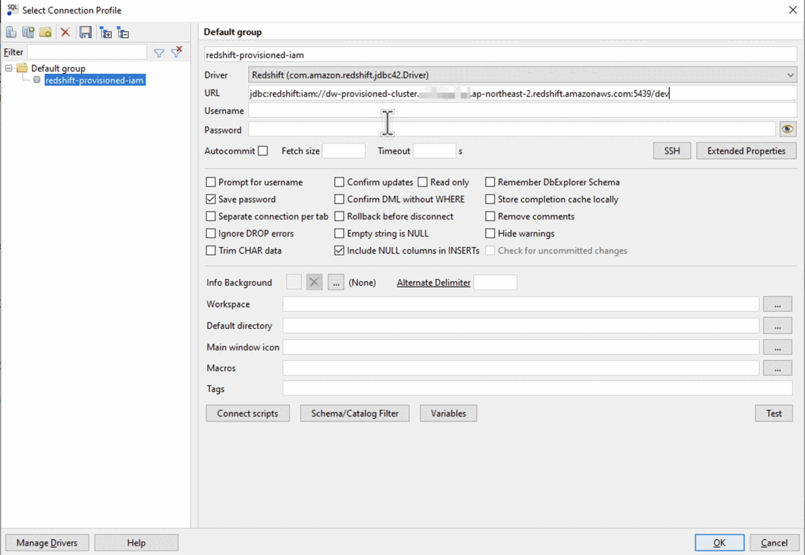The image size is (805, 555).
Task: Browse for Macros file
Action: 777,368
